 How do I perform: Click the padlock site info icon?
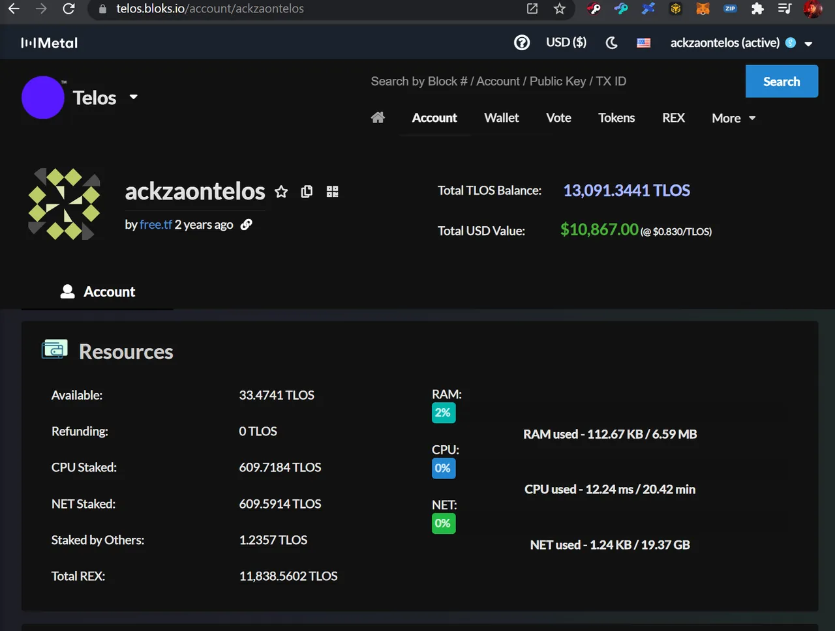point(102,9)
